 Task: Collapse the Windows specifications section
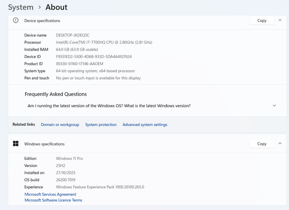point(280,144)
